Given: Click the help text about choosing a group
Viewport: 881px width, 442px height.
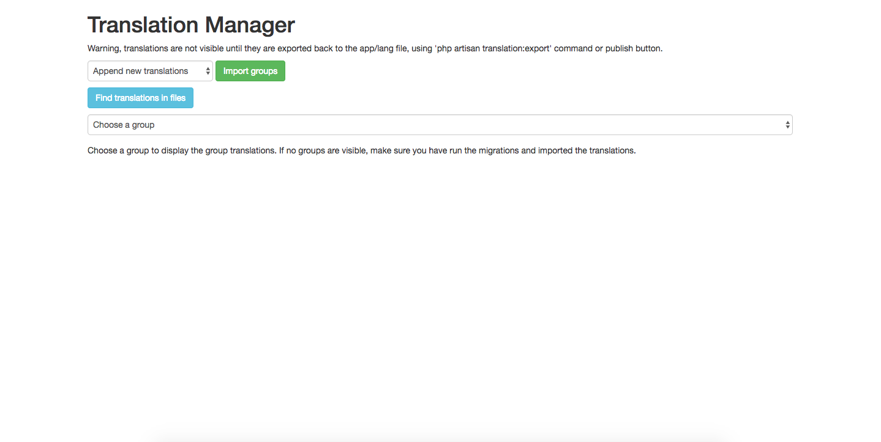Looking at the screenshot, I should (x=362, y=150).
